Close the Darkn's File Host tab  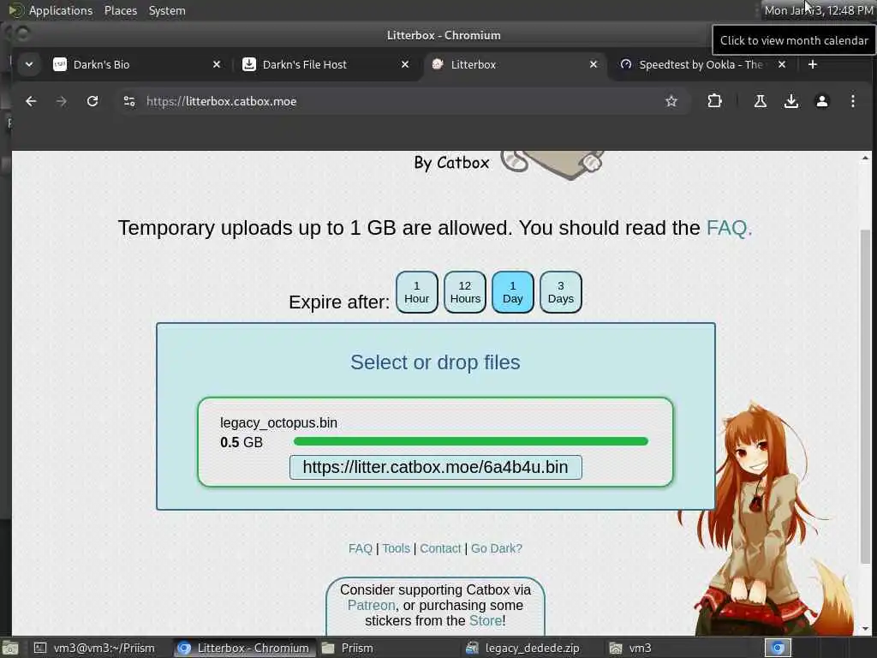click(x=405, y=64)
